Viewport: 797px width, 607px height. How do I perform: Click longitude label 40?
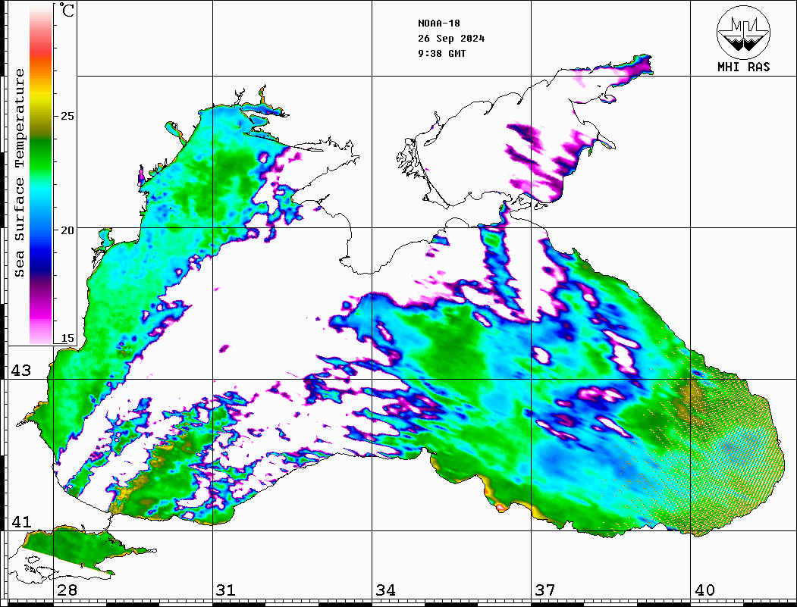click(704, 590)
